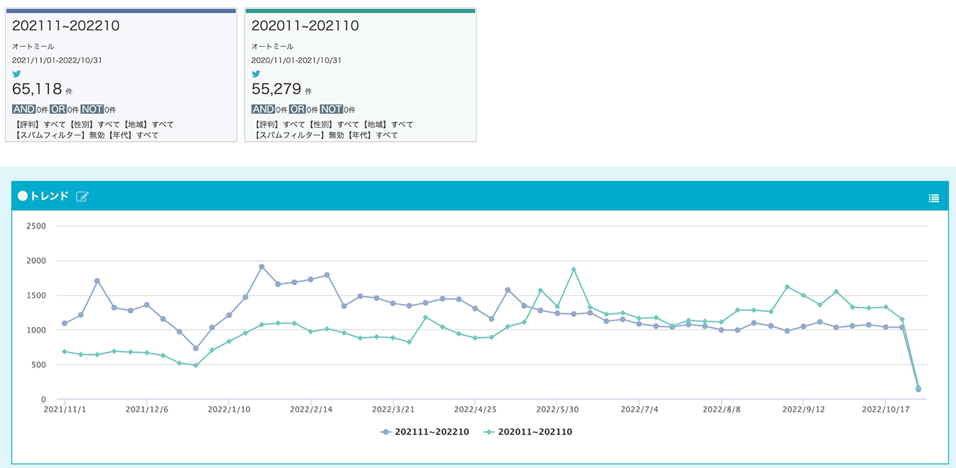Click the edit icon beside トレンド title
Screen dimensions: 956x468
point(82,196)
